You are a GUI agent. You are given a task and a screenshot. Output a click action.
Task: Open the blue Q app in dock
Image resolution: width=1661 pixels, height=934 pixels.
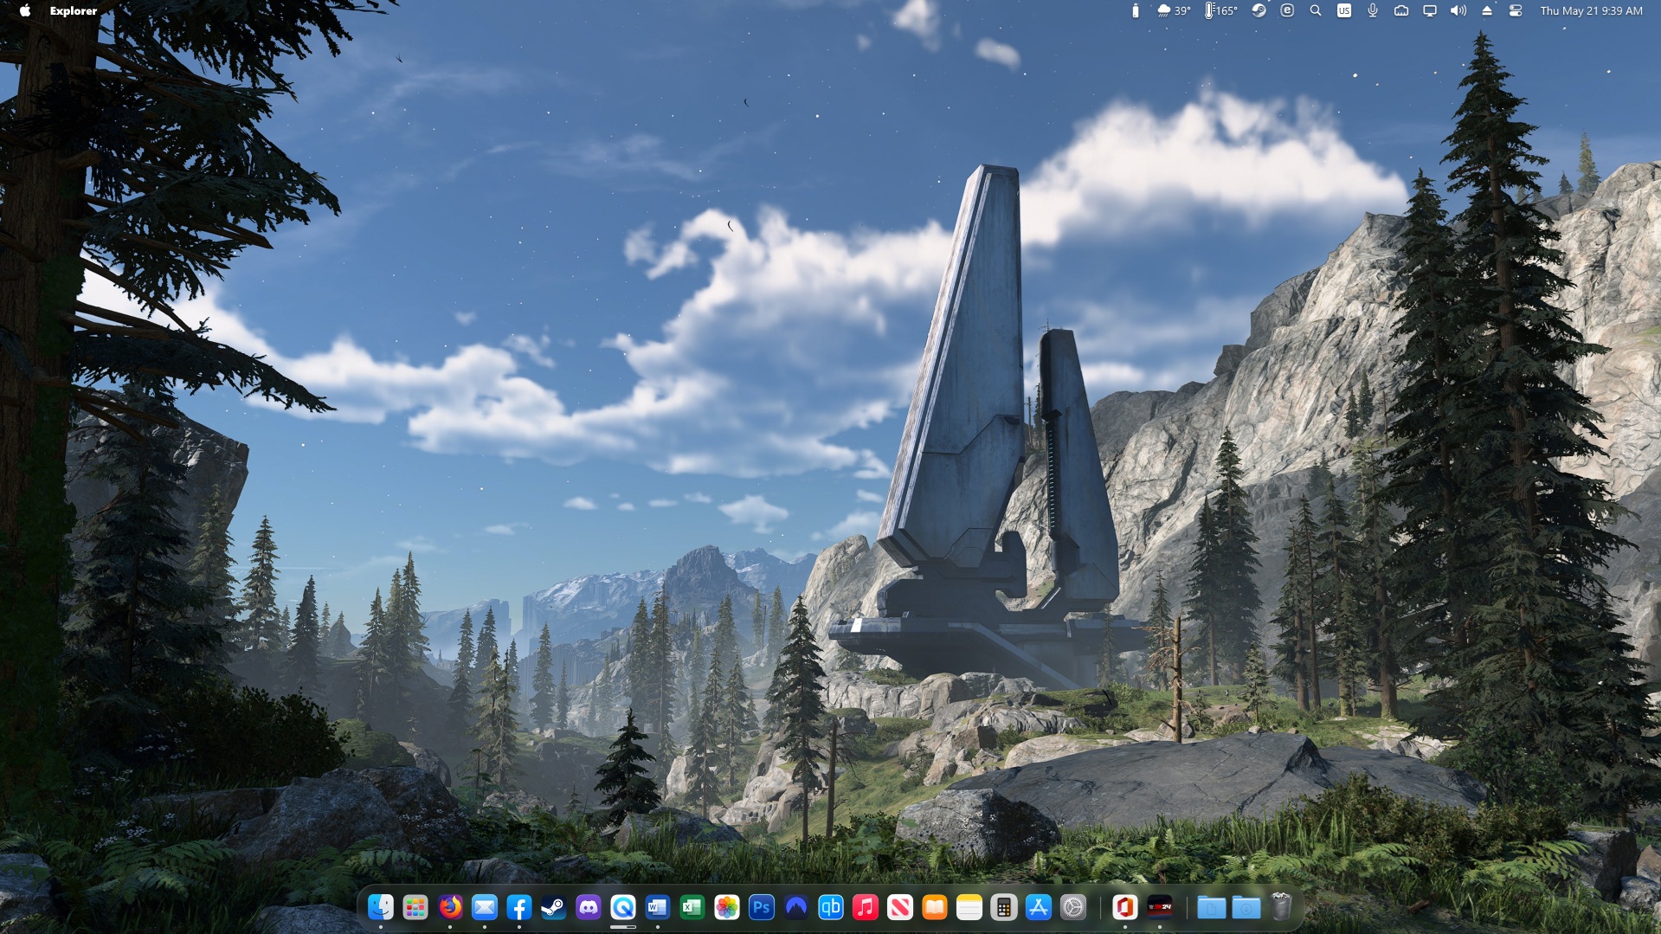click(x=623, y=907)
